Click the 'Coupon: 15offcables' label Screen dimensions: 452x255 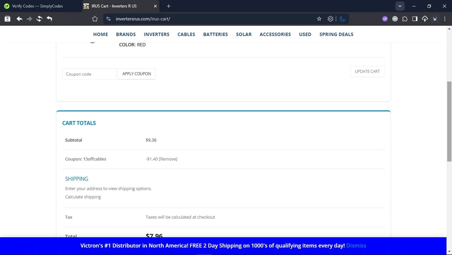[86, 159]
